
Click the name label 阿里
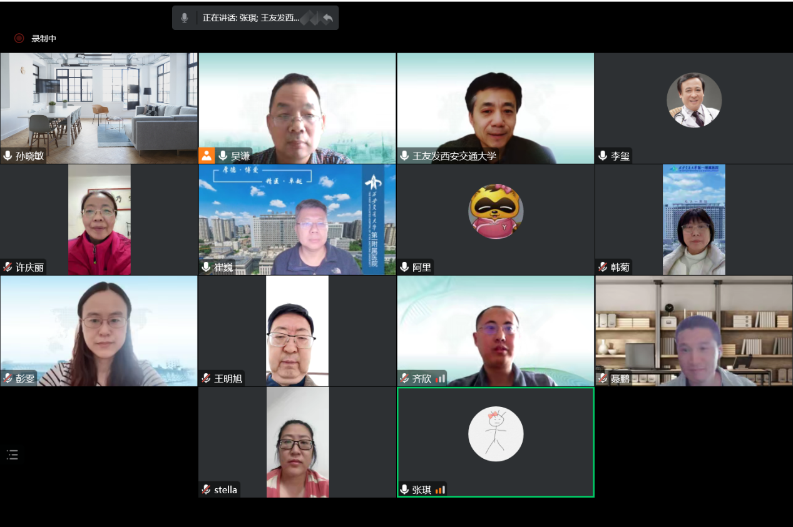click(422, 267)
